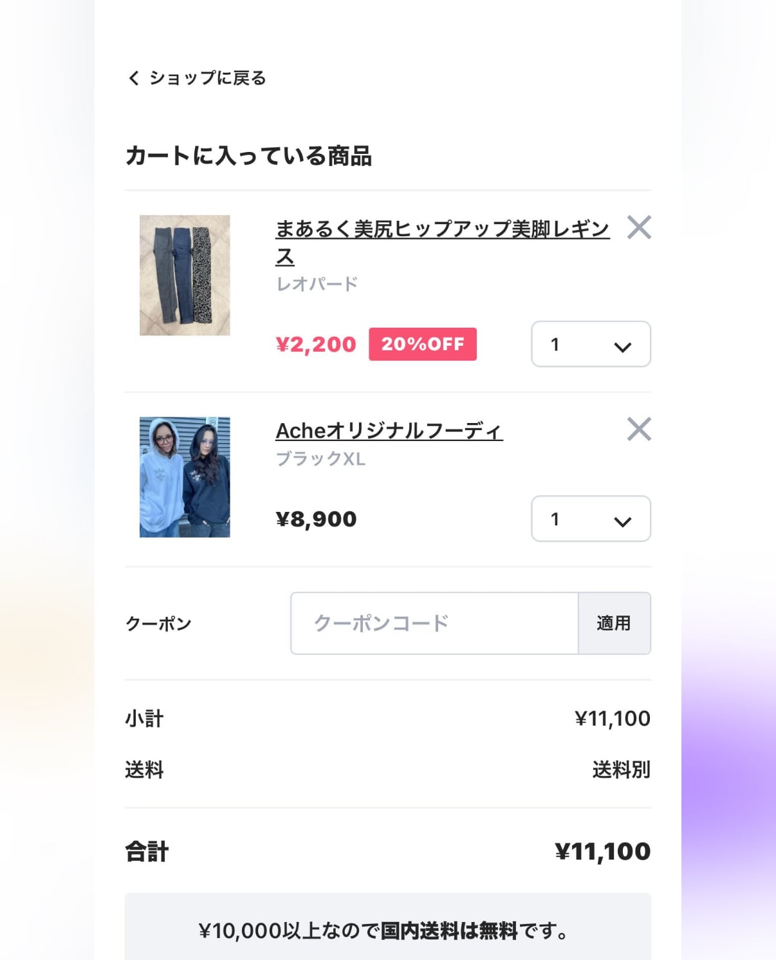Click the ¥8,900 hoodie price
Viewport: 776px width, 960px height.
(x=316, y=519)
